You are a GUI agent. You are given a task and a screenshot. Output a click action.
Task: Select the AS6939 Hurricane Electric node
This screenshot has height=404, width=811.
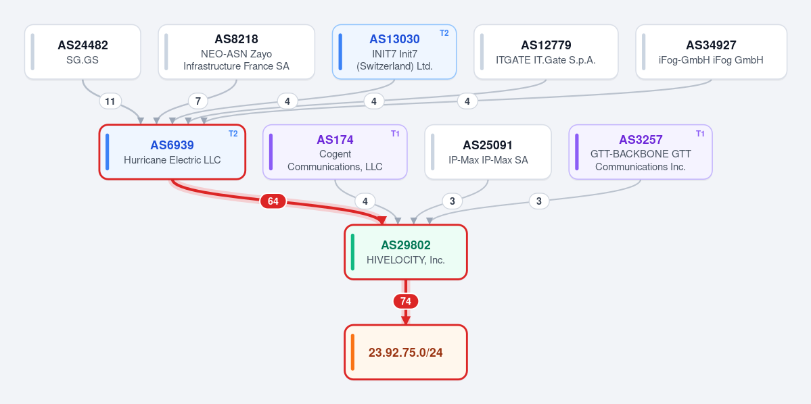172,152
